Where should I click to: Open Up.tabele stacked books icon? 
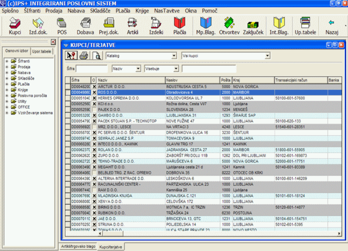305,23
